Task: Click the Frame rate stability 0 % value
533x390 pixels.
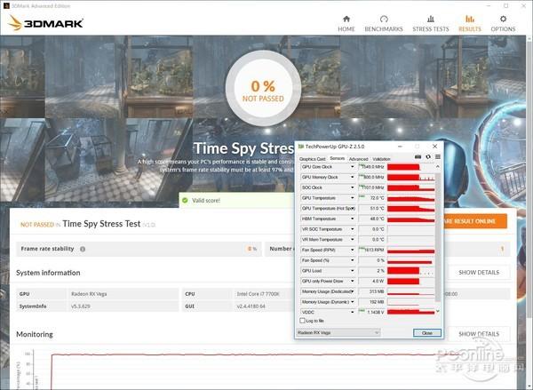Action: [252, 249]
